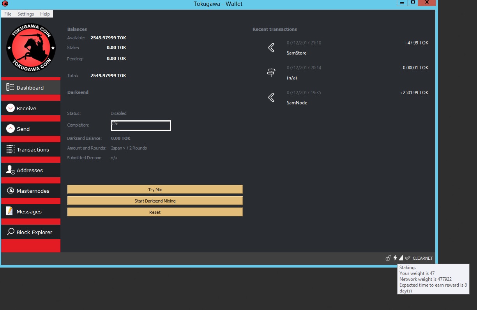Image resolution: width=477 pixels, height=310 pixels.
Task: Click the Transactions list icon
Action: pyautogui.click(x=11, y=149)
